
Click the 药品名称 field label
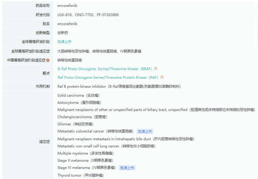(43, 6)
